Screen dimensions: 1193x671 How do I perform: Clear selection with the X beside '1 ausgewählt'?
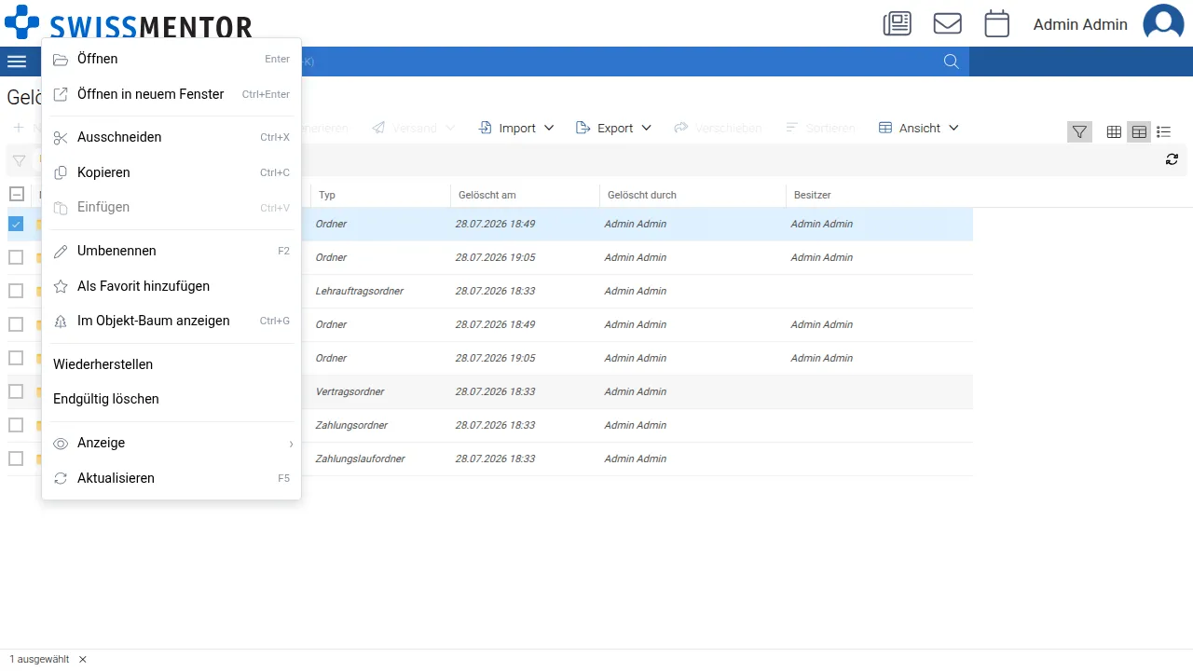tap(83, 659)
